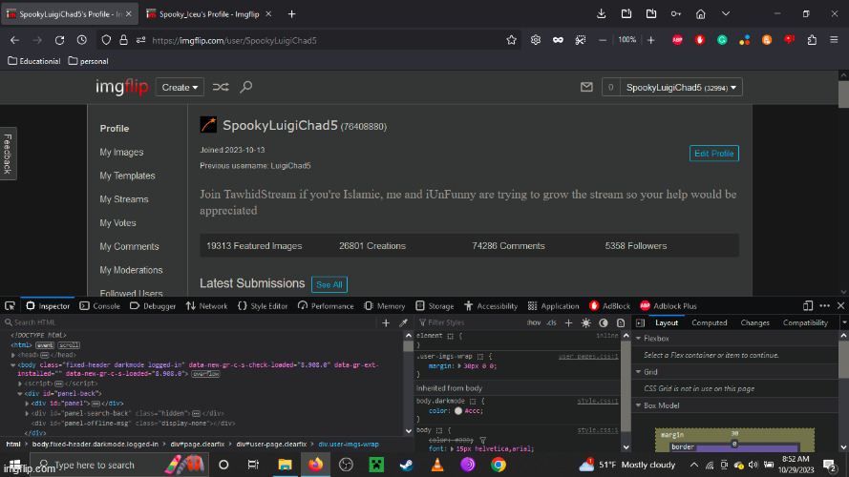Zoom in with the plus toolbar button

[650, 40]
